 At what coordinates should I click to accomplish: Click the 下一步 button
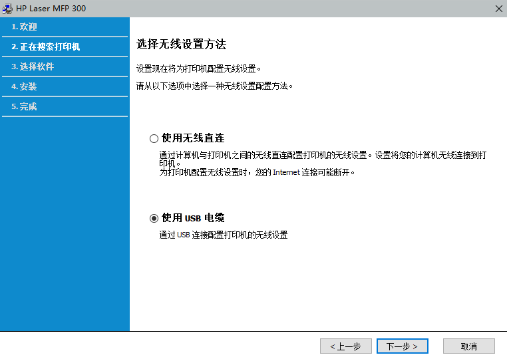403,346
